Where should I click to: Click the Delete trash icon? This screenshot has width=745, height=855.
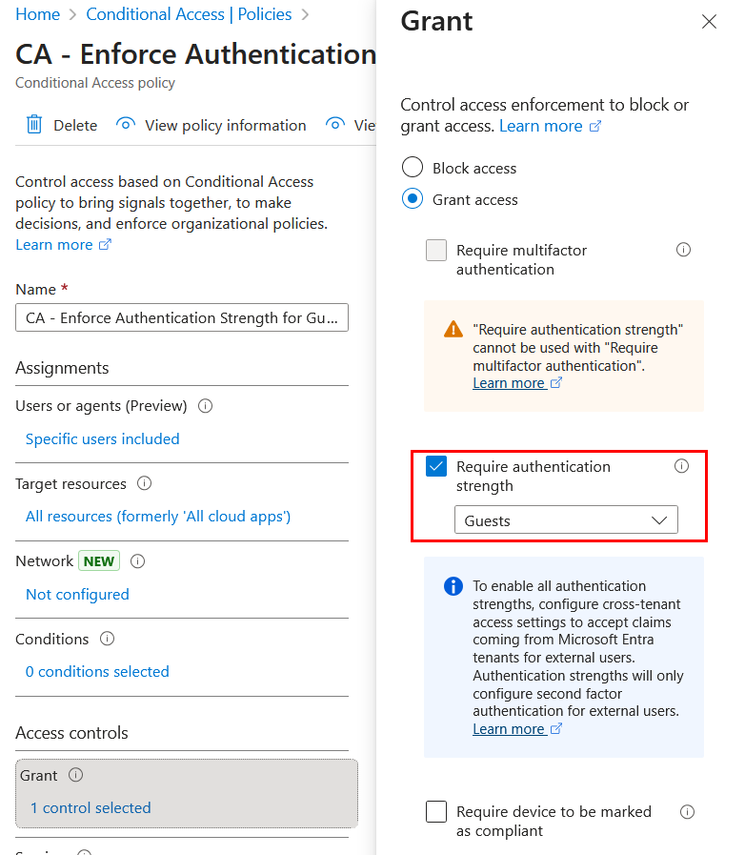click(34, 125)
